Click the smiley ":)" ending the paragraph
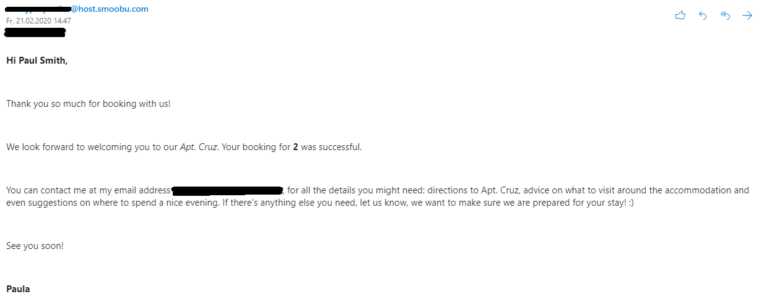The height and width of the screenshot is (299, 764). coord(630,203)
